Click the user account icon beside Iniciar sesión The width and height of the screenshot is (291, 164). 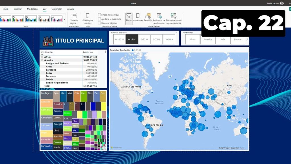[282, 3]
